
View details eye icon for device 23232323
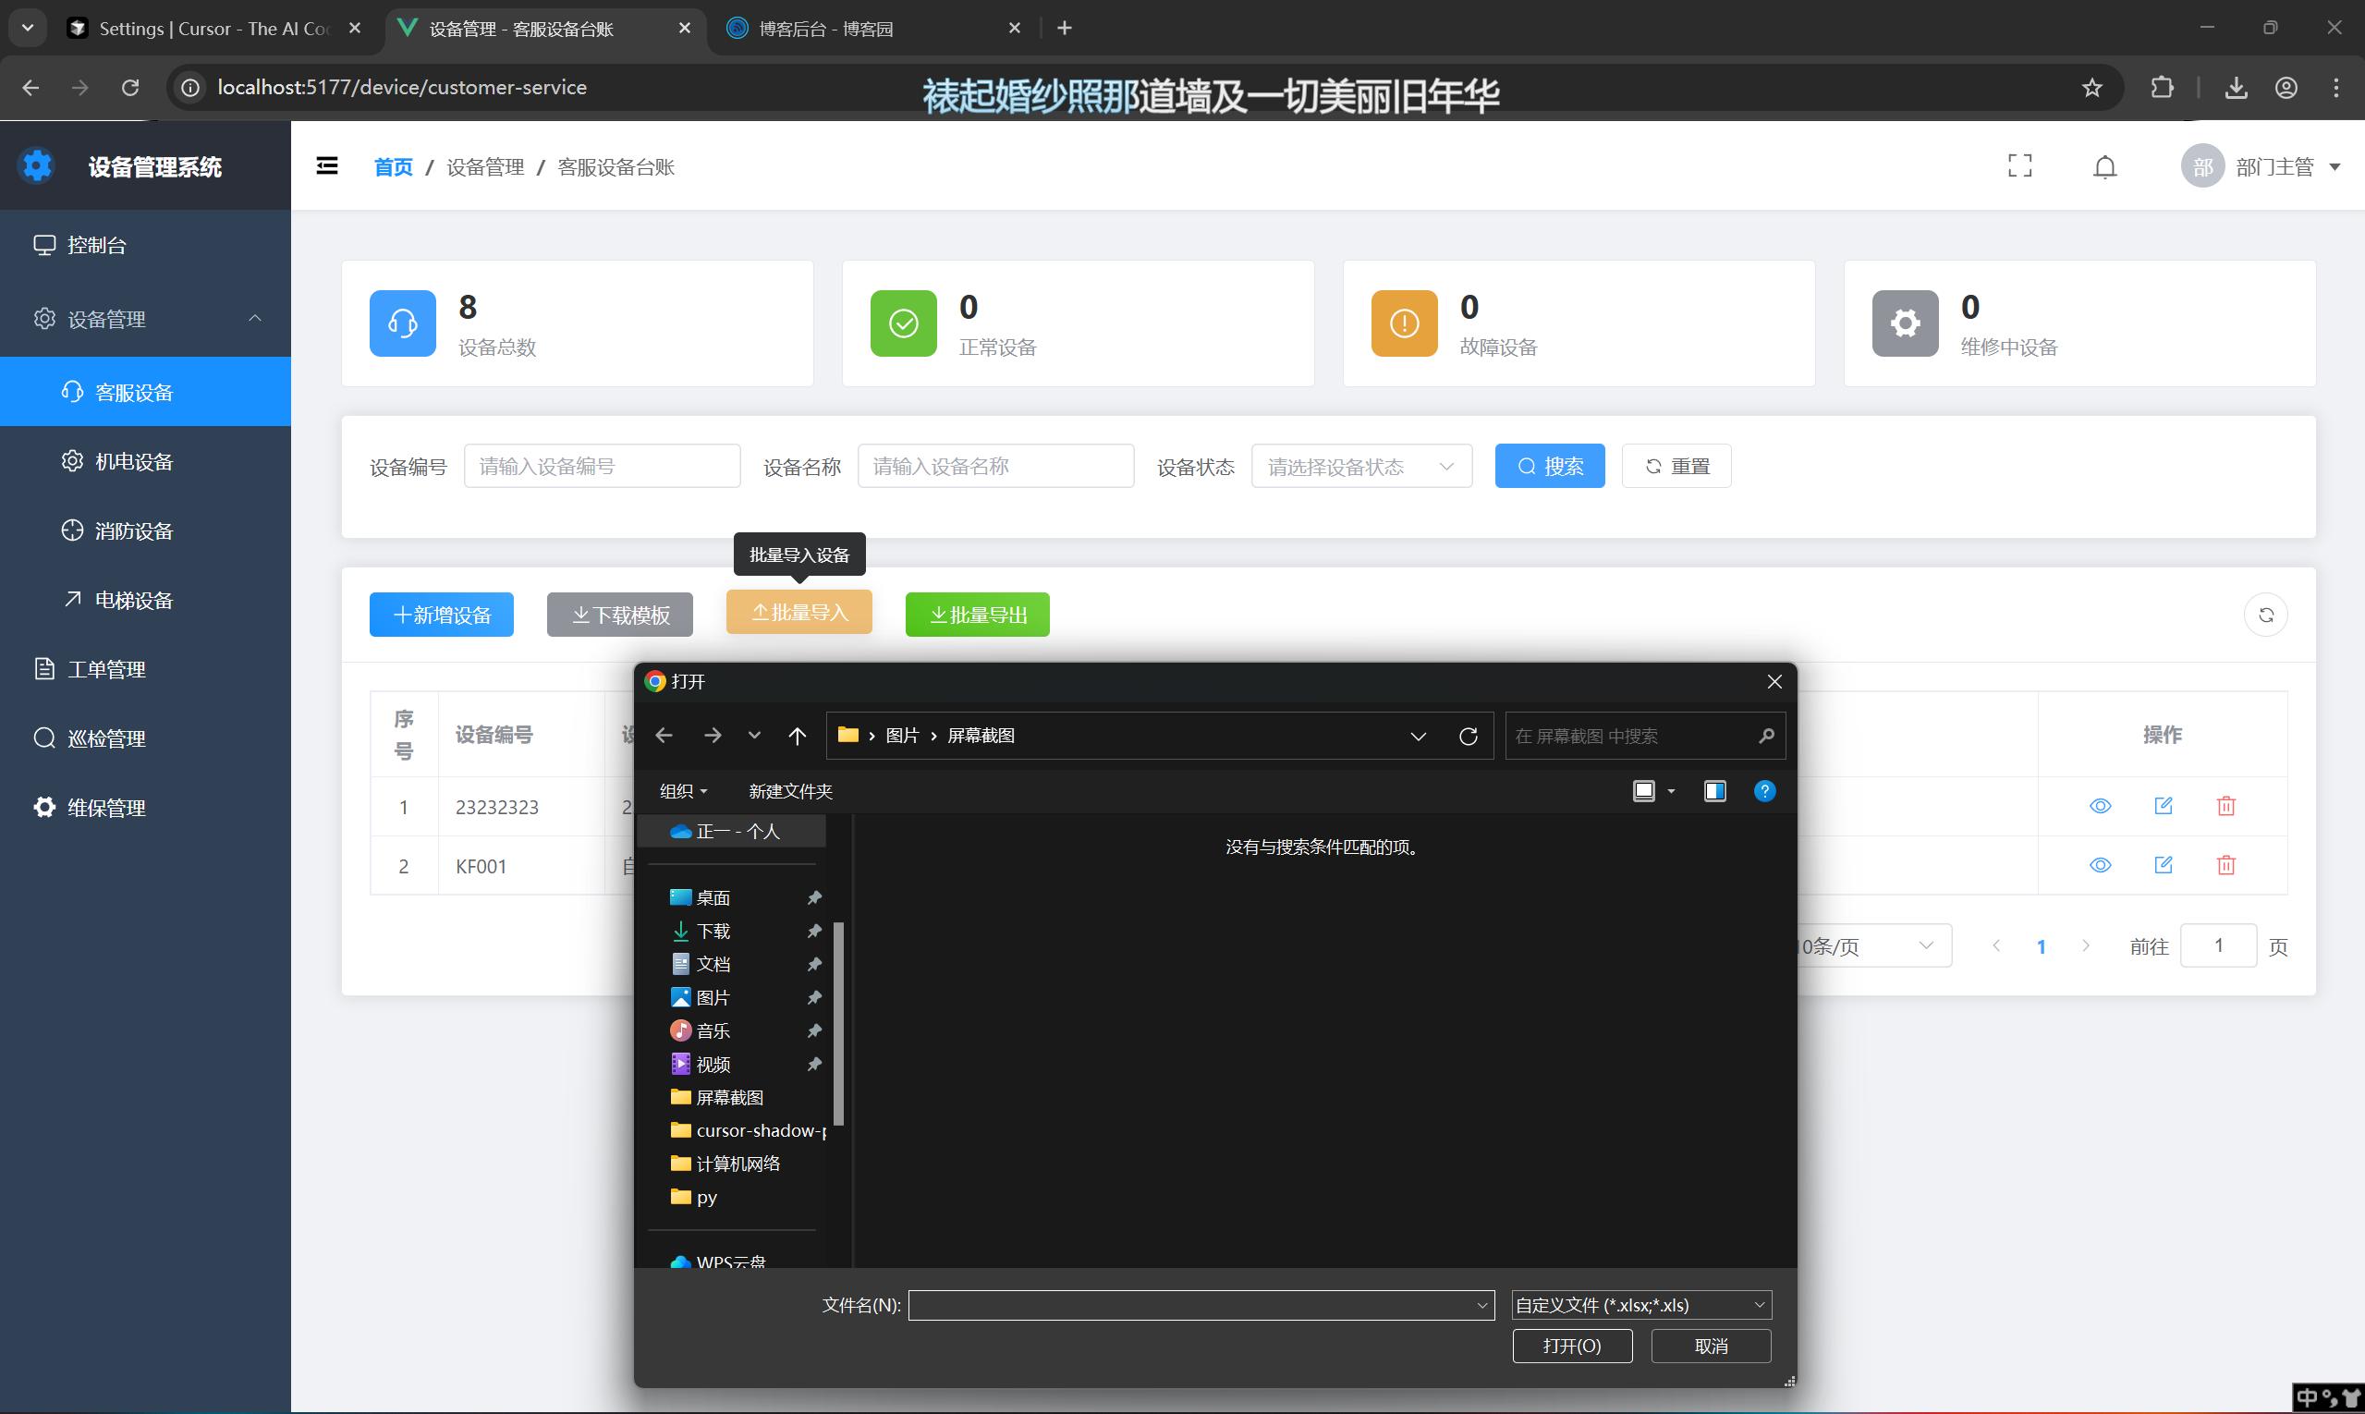click(x=2099, y=806)
